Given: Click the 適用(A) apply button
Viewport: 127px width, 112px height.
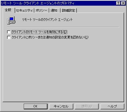Looking at the screenshot, I should pos(87,106).
